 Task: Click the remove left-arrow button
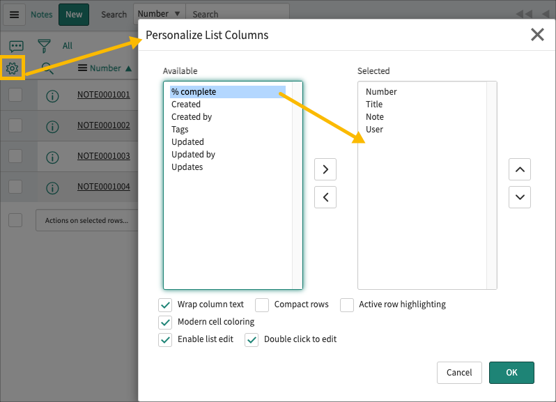click(x=325, y=197)
